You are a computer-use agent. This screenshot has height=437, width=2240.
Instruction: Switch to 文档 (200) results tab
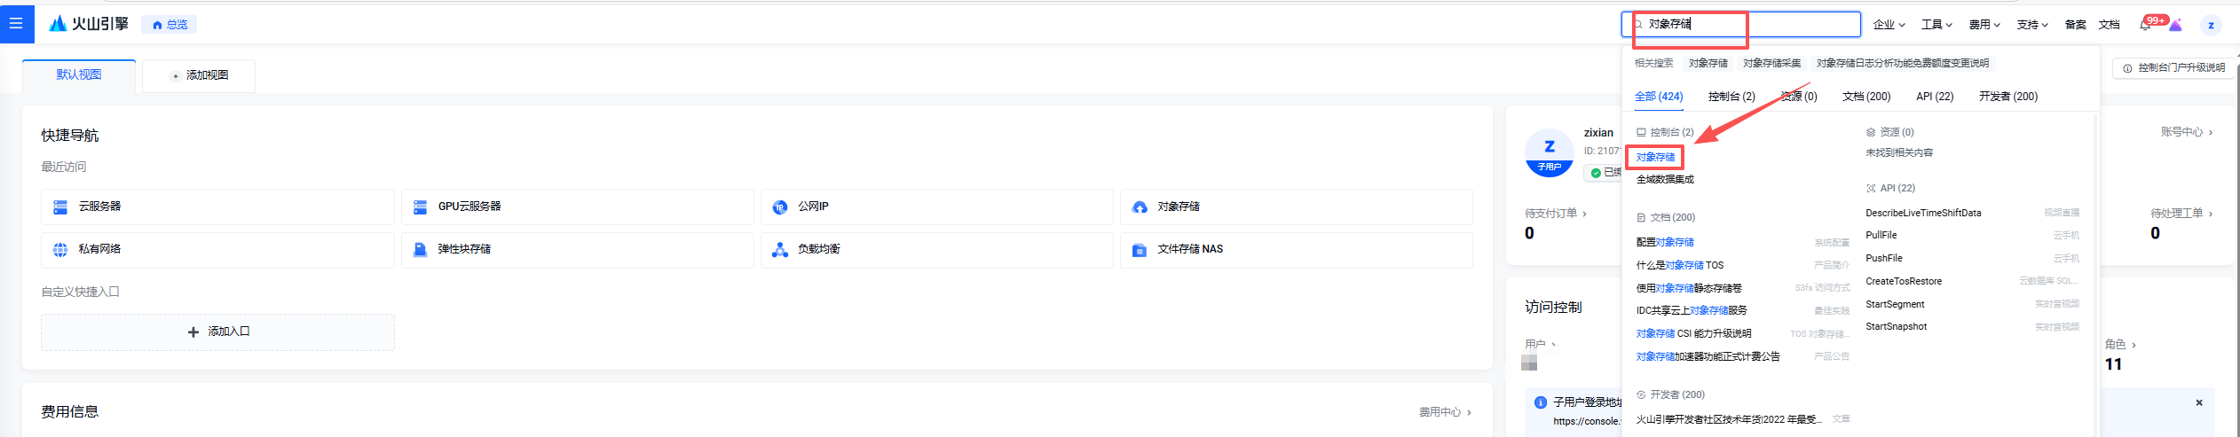point(1865,97)
